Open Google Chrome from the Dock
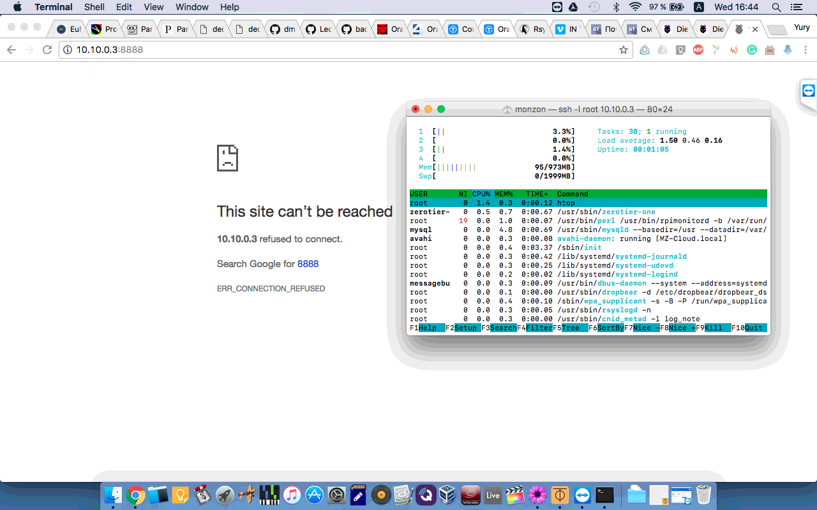 coord(135,495)
